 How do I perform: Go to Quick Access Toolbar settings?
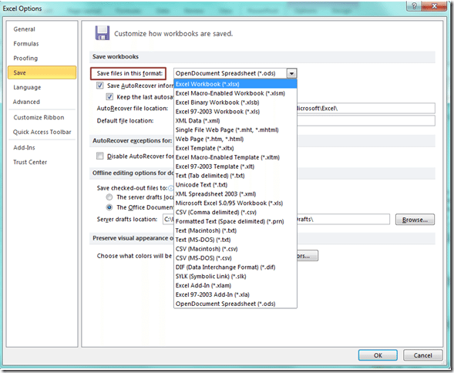coord(42,132)
